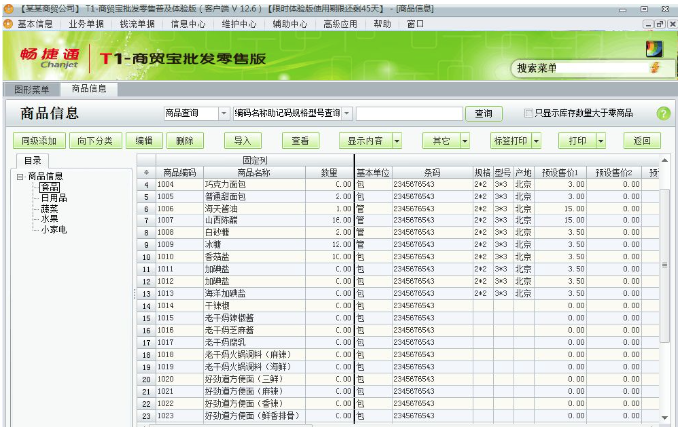Open the 信息中心 menu
This screenshot has height=427, width=679.
tap(188, 24)
